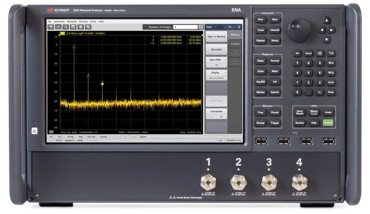Click the Tr 8 status bar cell
The height and width of the screenshot is (214, 370).
pos(51,137)
